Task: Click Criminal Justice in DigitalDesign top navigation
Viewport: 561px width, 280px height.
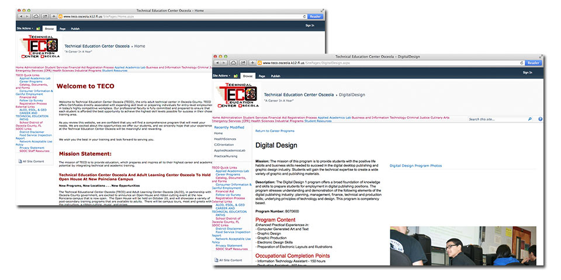Action: click(x=417, y=117)
